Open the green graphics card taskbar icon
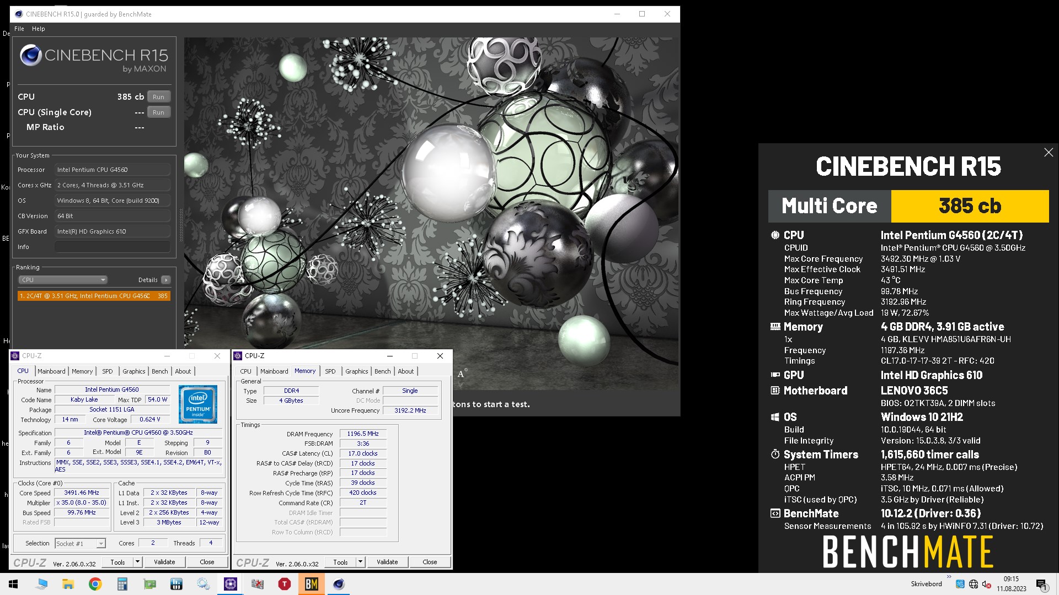Screen dimensions: 1059x595 149,584
